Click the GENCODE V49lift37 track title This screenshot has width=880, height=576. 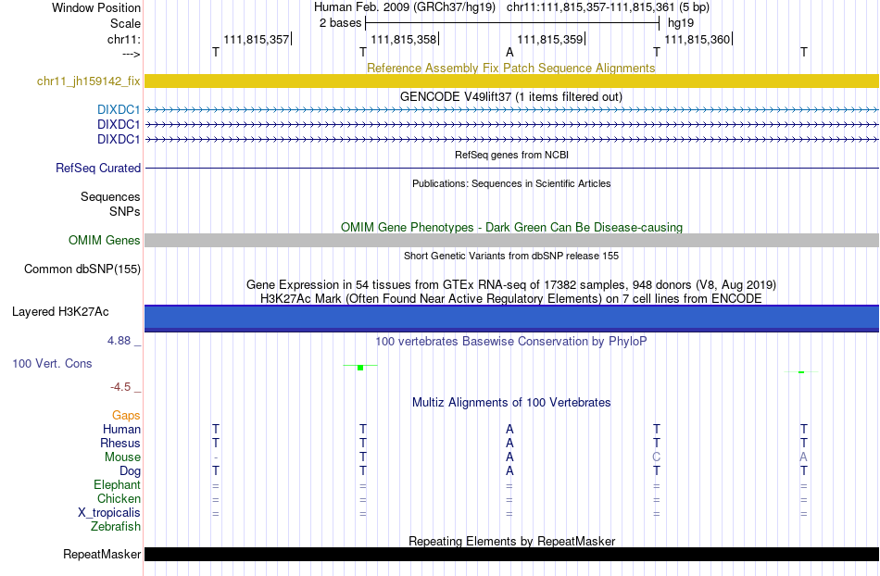point(511,96)
